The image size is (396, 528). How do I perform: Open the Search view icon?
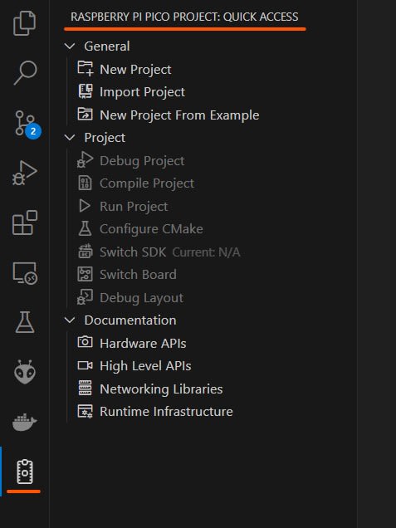point(25,73)
